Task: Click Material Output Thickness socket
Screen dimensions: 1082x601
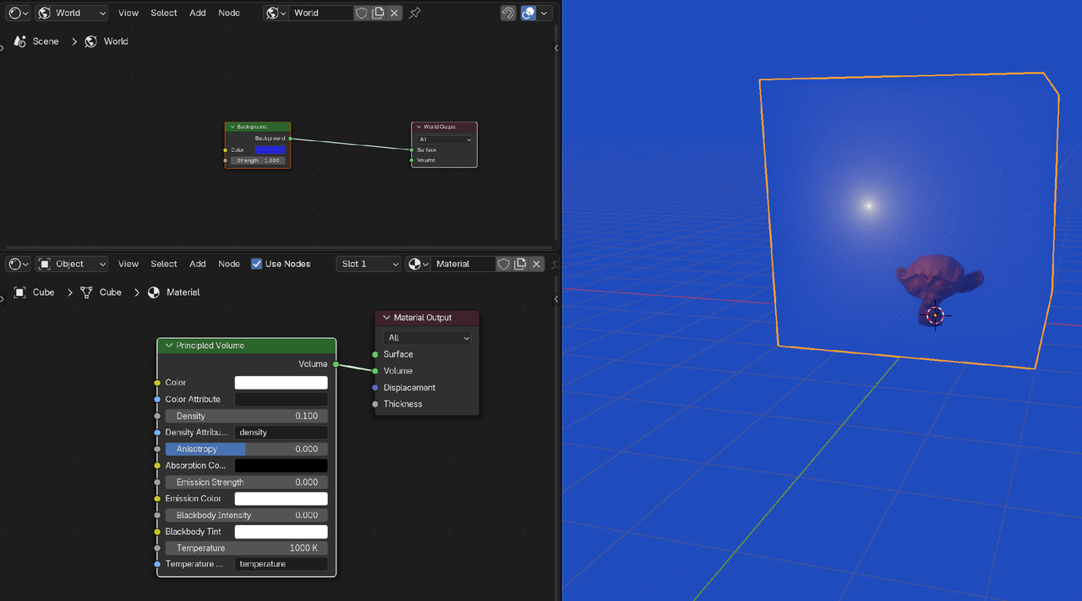Action: (375, 404)
